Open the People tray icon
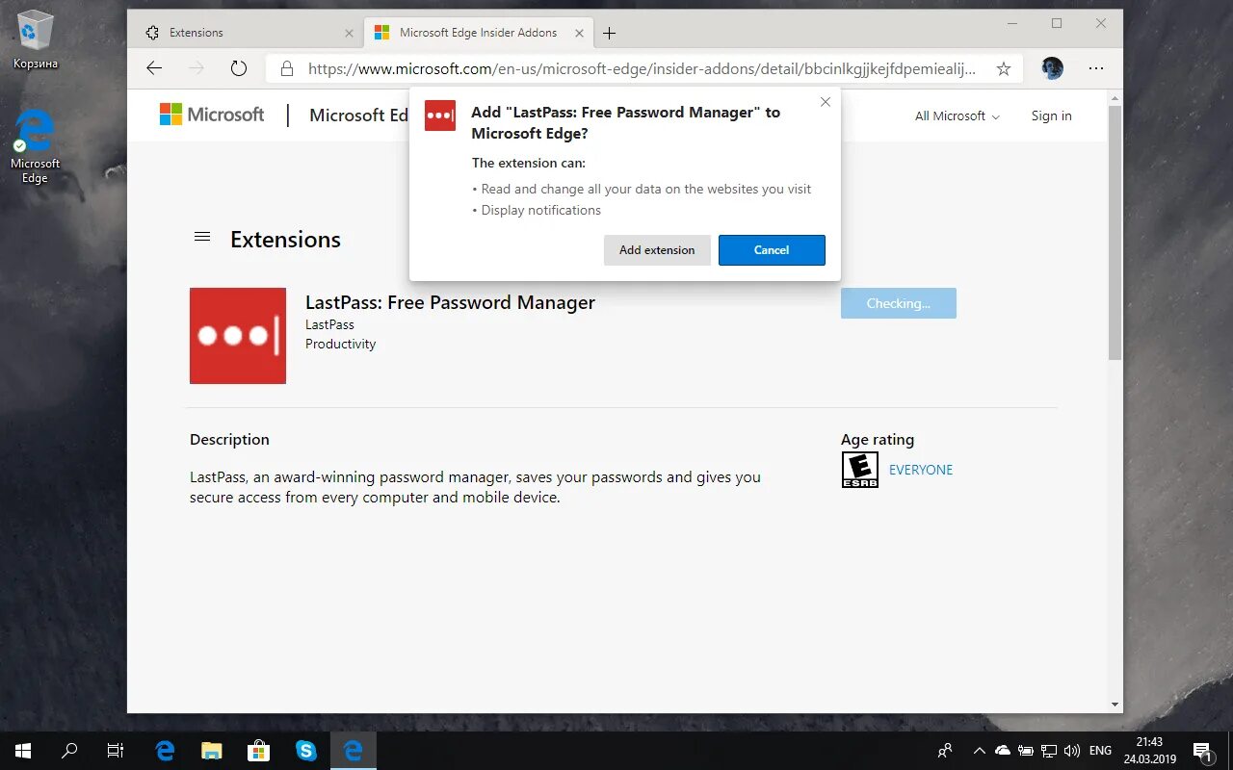 pyautogui.click(x=945, y=751)
